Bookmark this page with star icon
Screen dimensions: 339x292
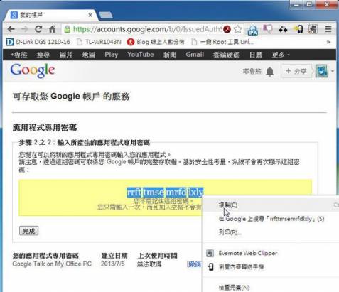coord(238,29)
